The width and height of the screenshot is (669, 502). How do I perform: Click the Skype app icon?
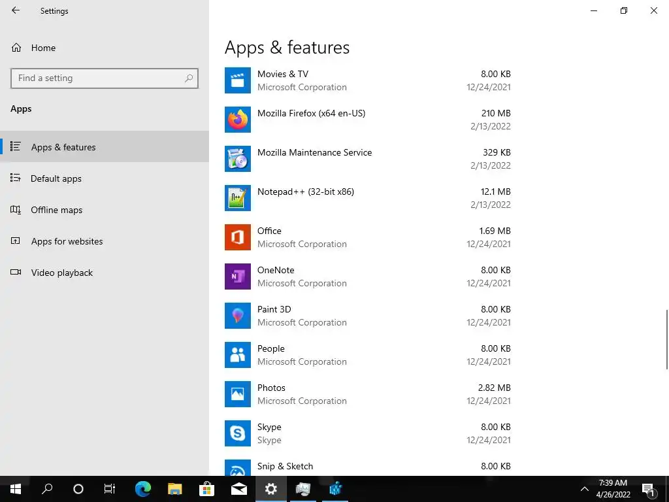238,434
